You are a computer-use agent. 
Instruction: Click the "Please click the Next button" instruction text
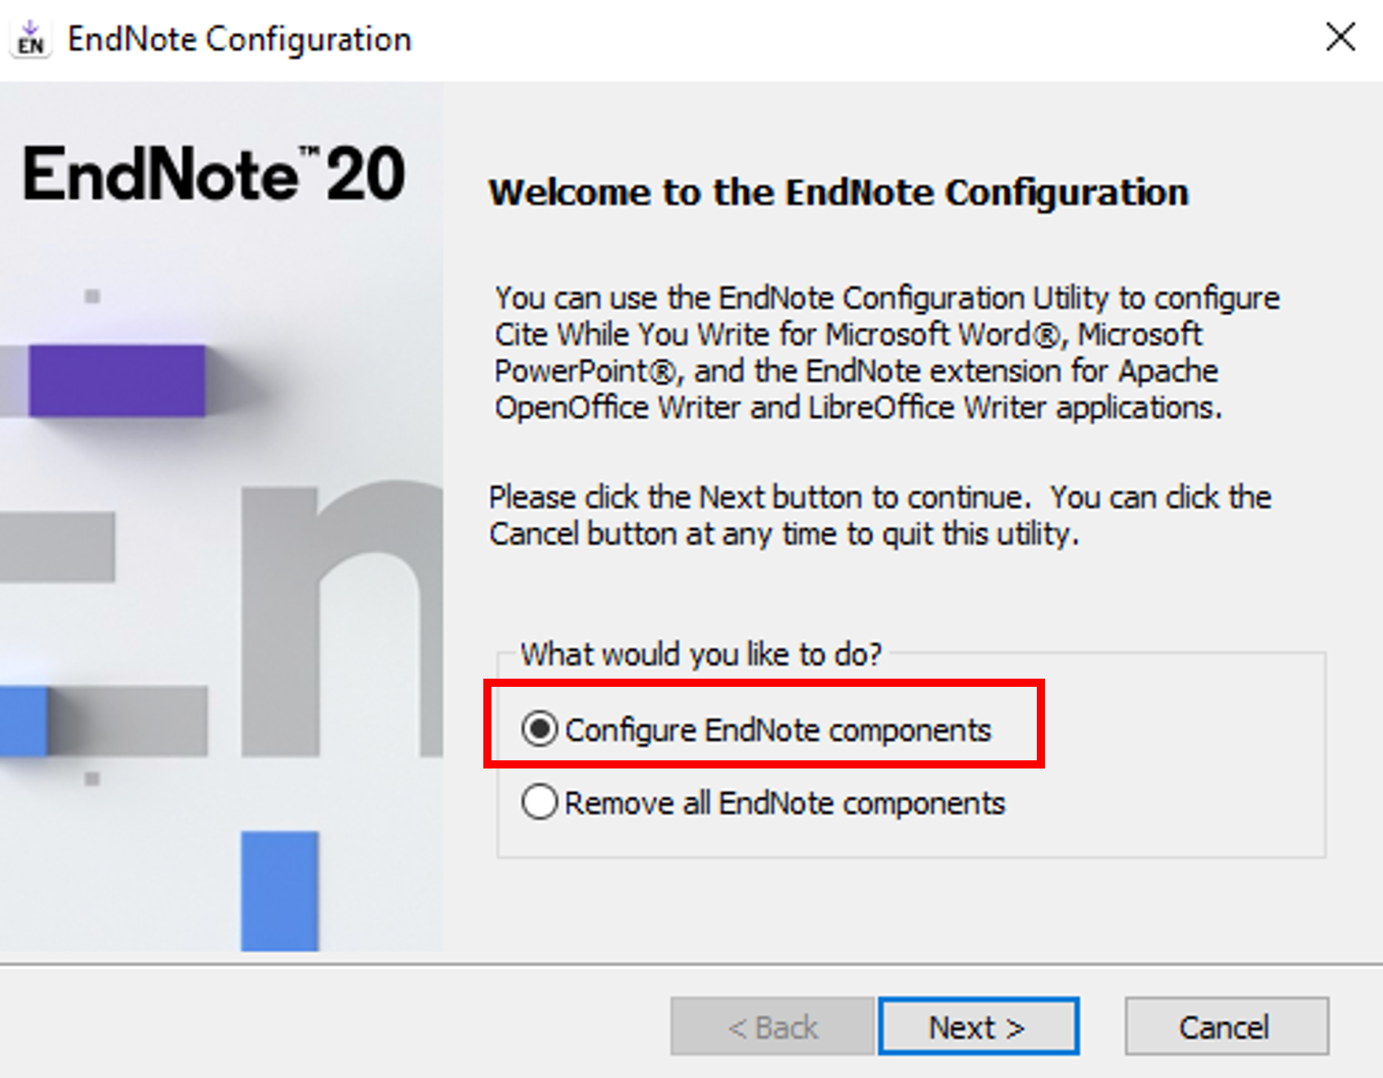pos(880,515)
